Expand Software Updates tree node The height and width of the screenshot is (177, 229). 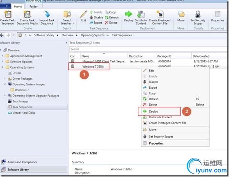point(2,62)
